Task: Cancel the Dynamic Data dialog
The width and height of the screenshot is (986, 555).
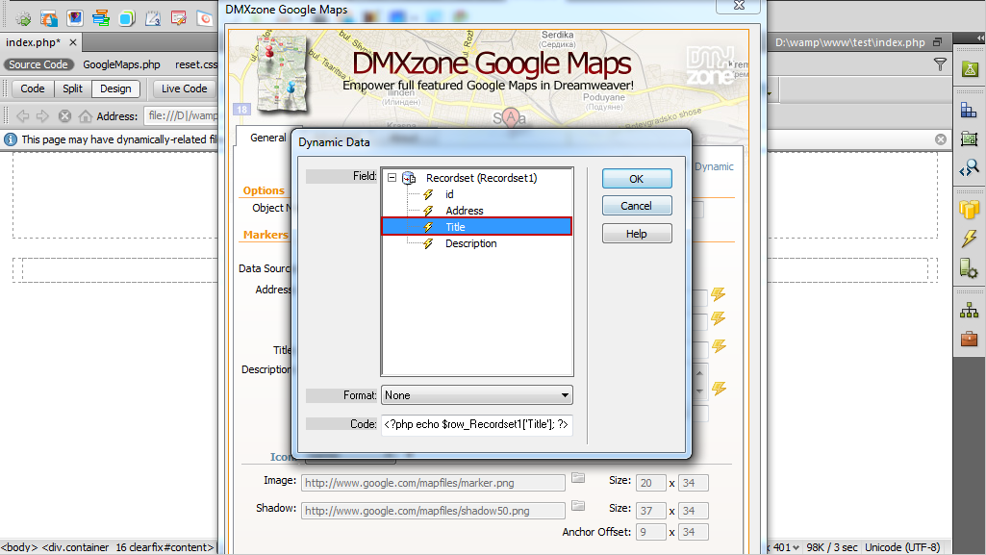Action: pos(637,206)
